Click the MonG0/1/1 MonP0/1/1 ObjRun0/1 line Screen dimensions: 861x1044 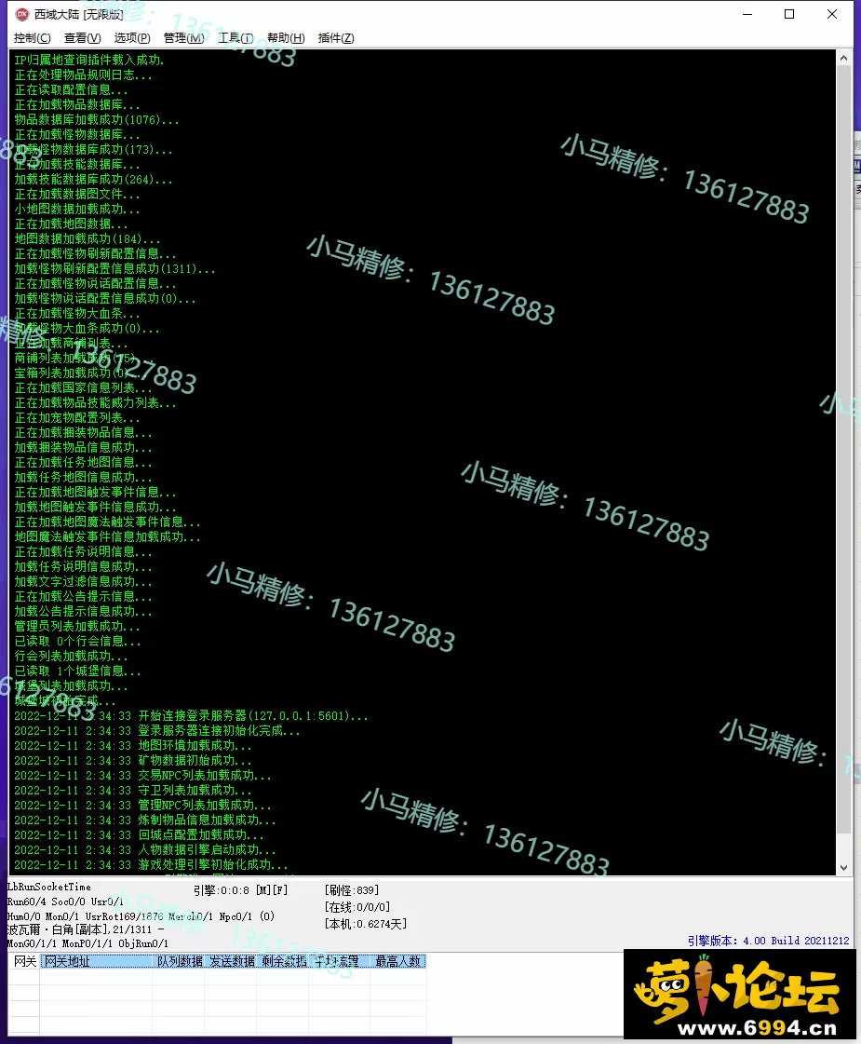[x=87, y=943]
